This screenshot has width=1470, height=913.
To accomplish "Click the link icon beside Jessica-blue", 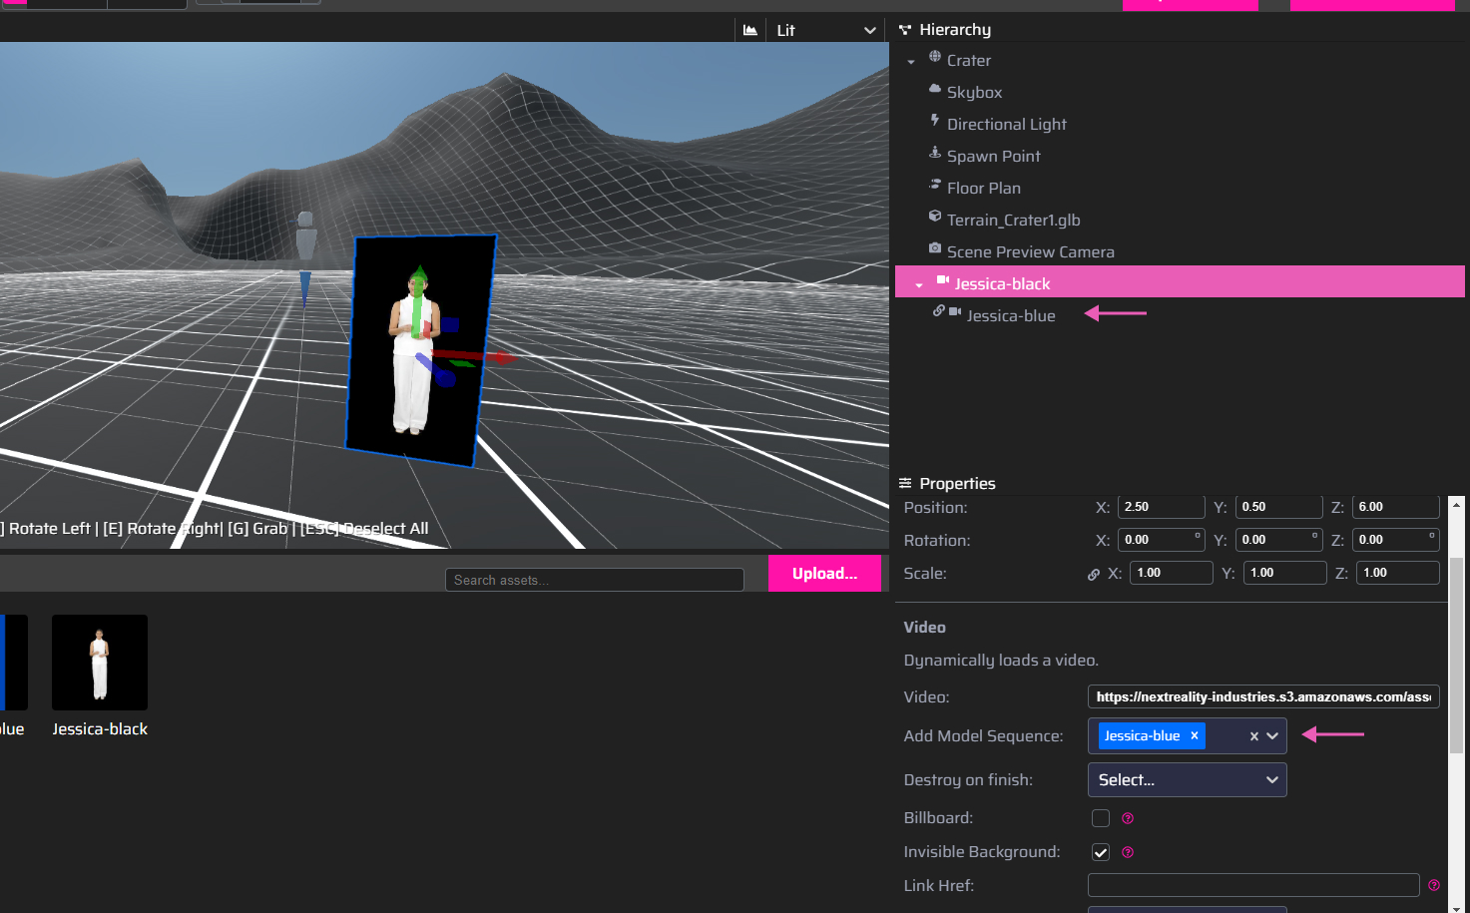I will point(939,311).
